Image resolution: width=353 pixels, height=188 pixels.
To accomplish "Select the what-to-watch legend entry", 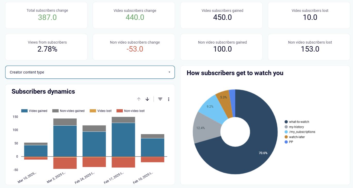I will point(297,122).
